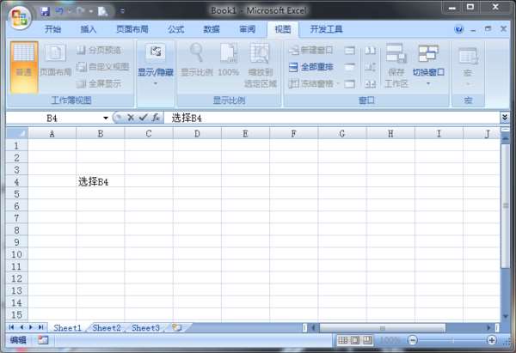
Task: Cancel the cell entry with X
Action: 131,118
